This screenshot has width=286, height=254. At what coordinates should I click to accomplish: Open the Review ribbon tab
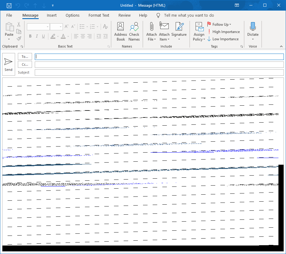(x=124, y=15)
